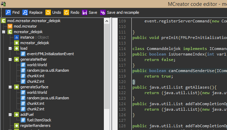The height and width of the screenshot is (130, 227).
Task: Click 'getAliases' method name on line 121
Action: pos(197,87)
